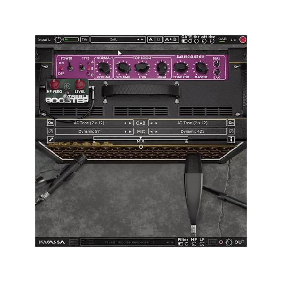Select amp type A indicator
This screenshot has height=282, width=282.
(89, 63)
